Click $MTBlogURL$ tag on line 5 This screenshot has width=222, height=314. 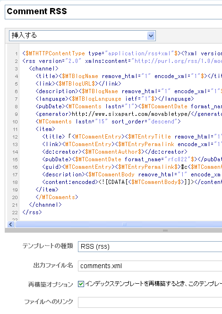click(77, 84)
